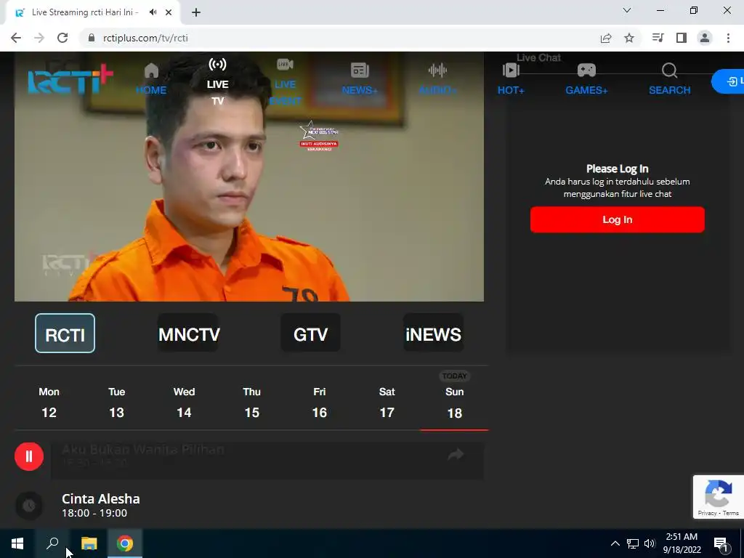Mute the tab via speaker icon
This screenshot has height=558, width=744.
(153, 12)
